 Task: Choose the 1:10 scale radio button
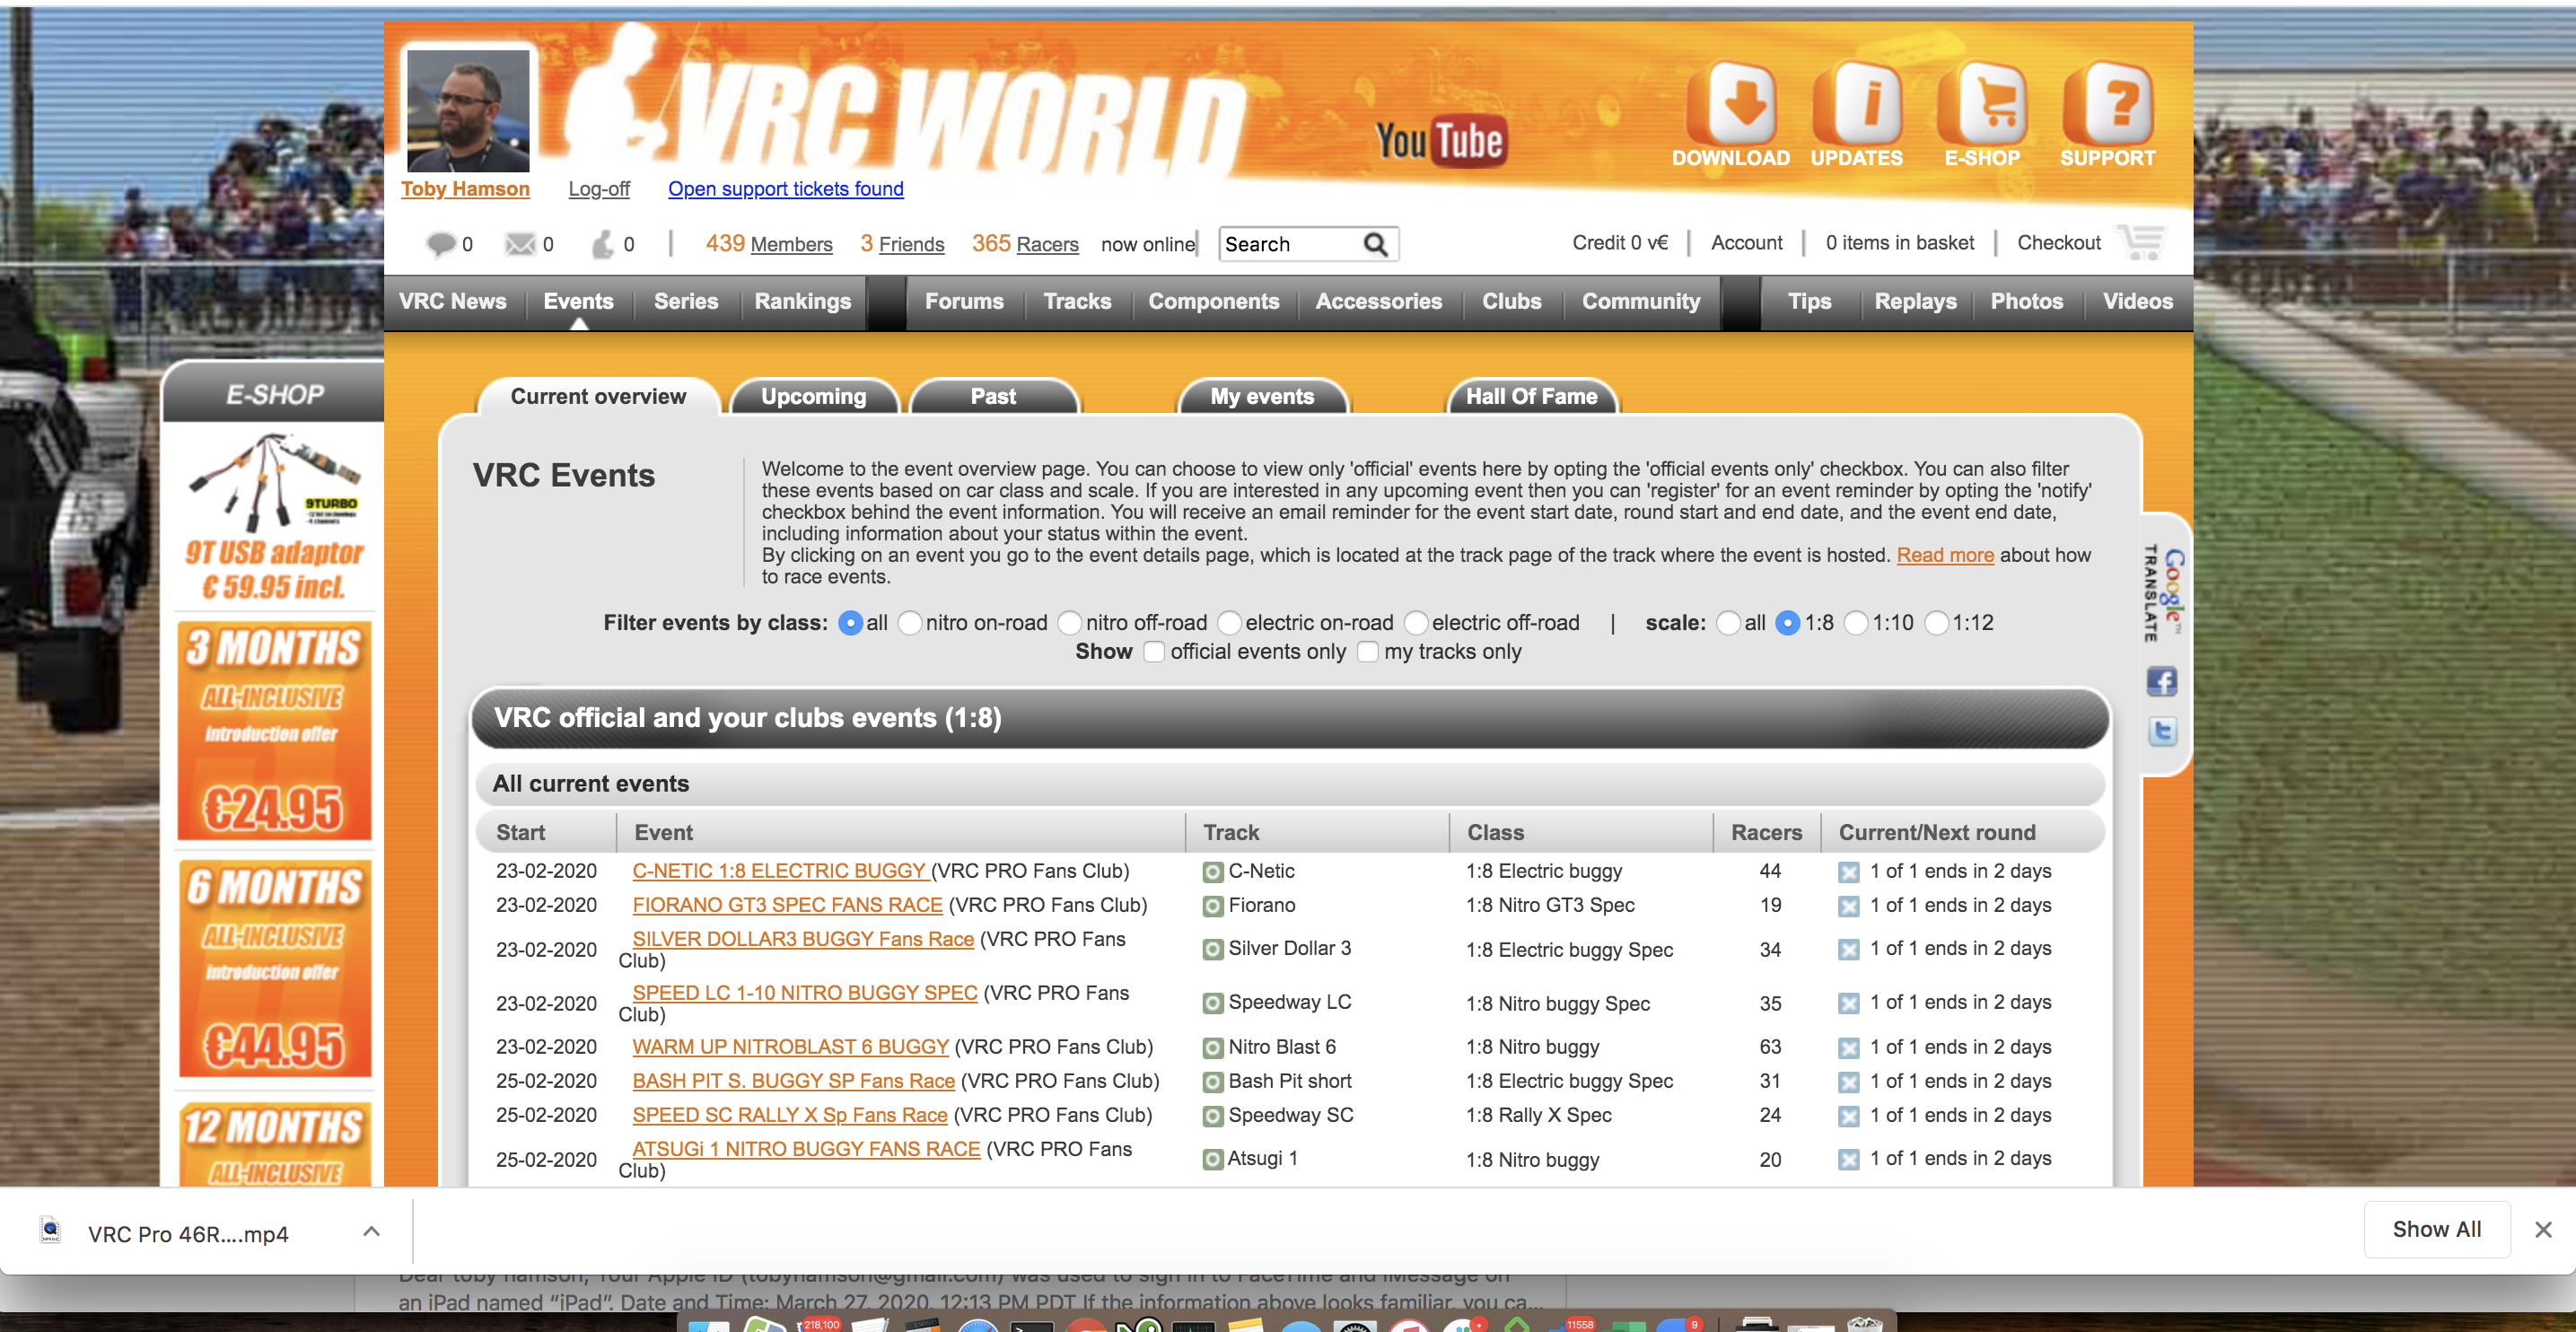click(x=1858, y=622)
